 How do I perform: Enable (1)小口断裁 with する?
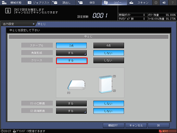click(x=71, y=104)
